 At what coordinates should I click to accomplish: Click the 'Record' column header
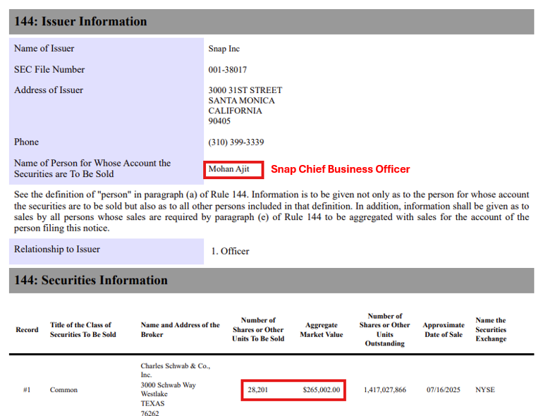(x=27, y=330)
